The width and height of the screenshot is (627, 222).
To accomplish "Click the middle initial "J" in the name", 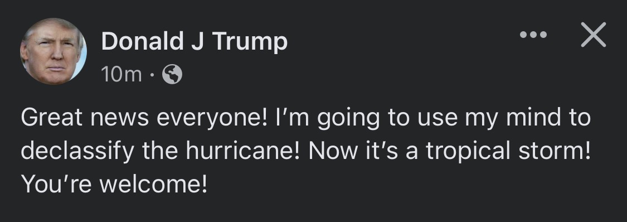I will click(197, 41).
